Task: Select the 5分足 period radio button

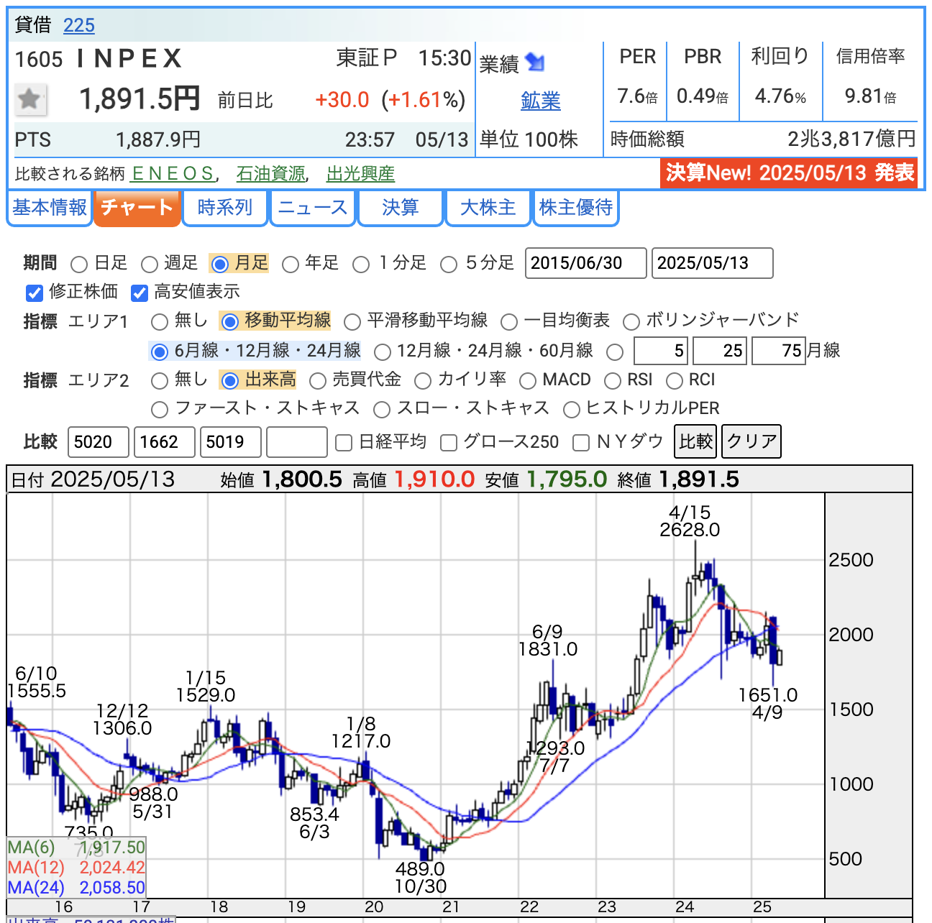Action: (x=449, y=265)
